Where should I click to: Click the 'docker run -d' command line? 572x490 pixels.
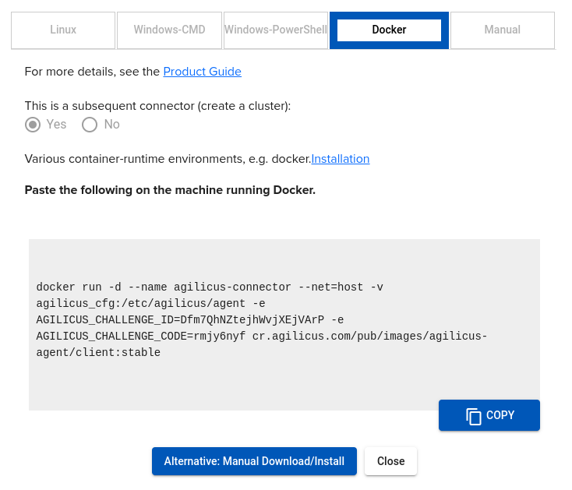[210, 287]
